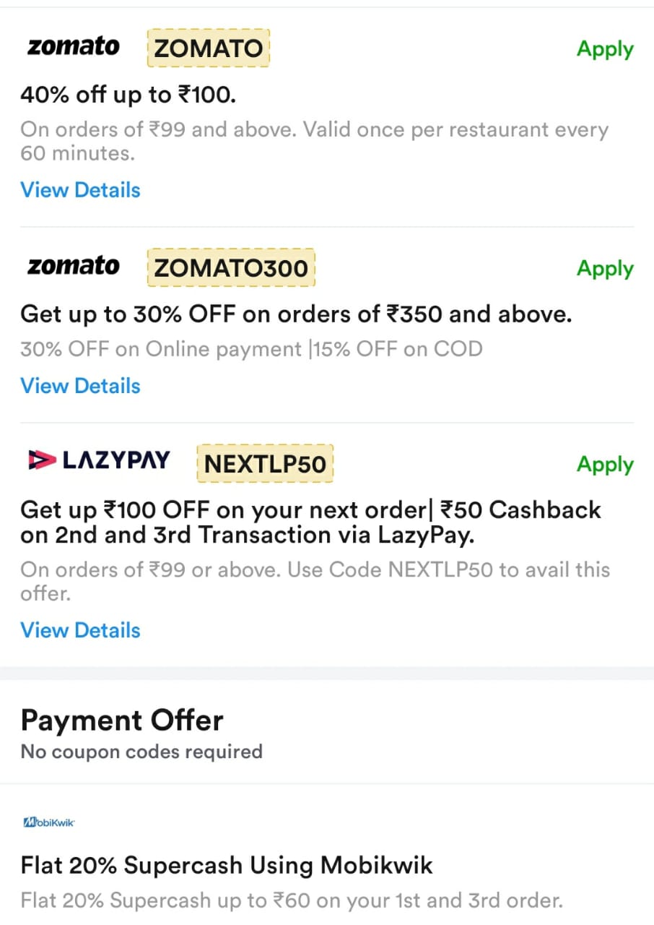
Task: Click the MobiKwik logo
Action: [x=49, y=822]
